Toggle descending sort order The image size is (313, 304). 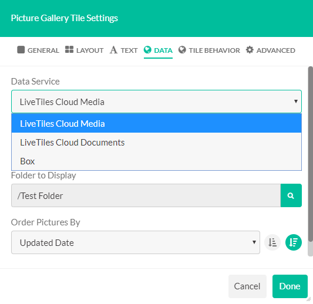click(294, 242)
